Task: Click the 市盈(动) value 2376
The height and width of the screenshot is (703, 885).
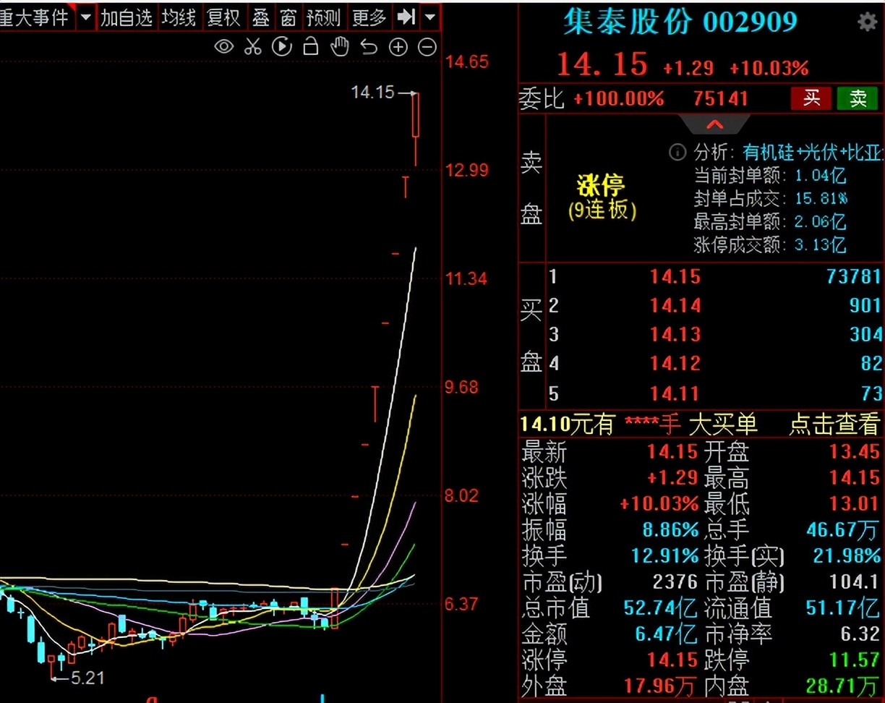Action: click(675, 582)
